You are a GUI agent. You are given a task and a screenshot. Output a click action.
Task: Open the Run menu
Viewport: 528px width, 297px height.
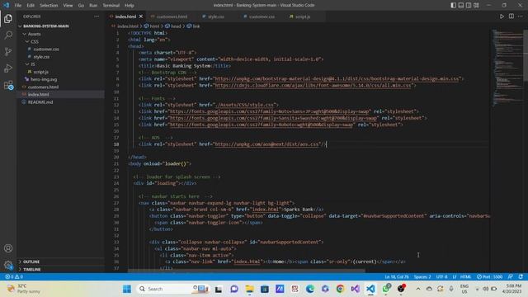click(x=93, y=5)
